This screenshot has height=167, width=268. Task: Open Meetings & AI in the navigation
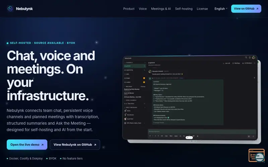tap(161, 9)
